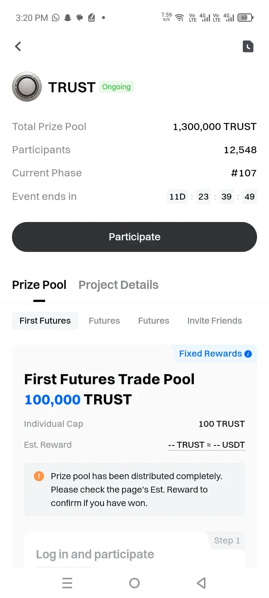The width and height of the screenshot is (269, 598).
Task: Tap Android recent apps icon
Action: pos(67,583)
